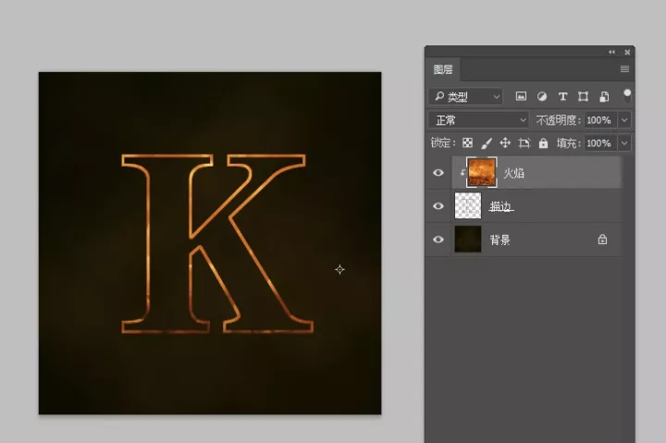The height and width of the screenshot is (443, 666).
Task: Select the 描边 layer thumbnail
Action: [x=468, y=205]
